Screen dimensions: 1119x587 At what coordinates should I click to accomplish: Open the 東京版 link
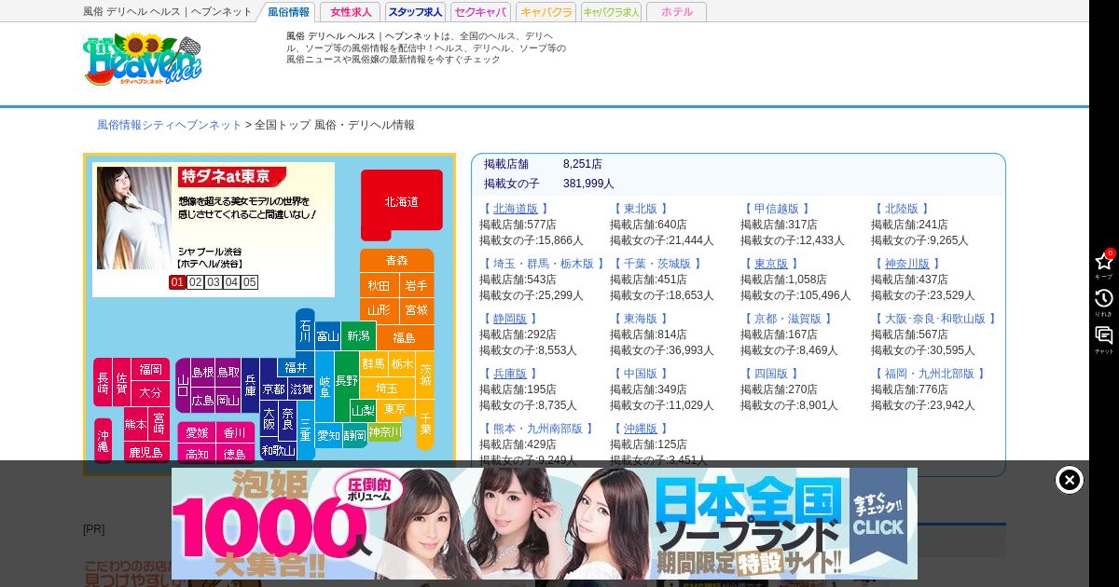[771, 264]
